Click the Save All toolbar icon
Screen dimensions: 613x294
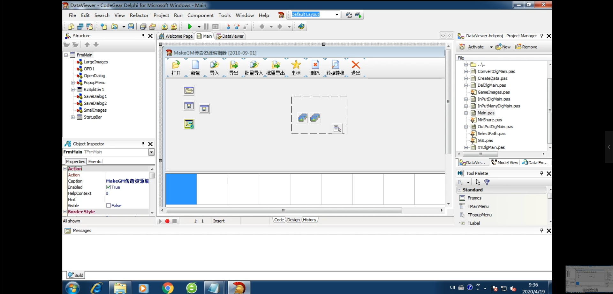143,26
